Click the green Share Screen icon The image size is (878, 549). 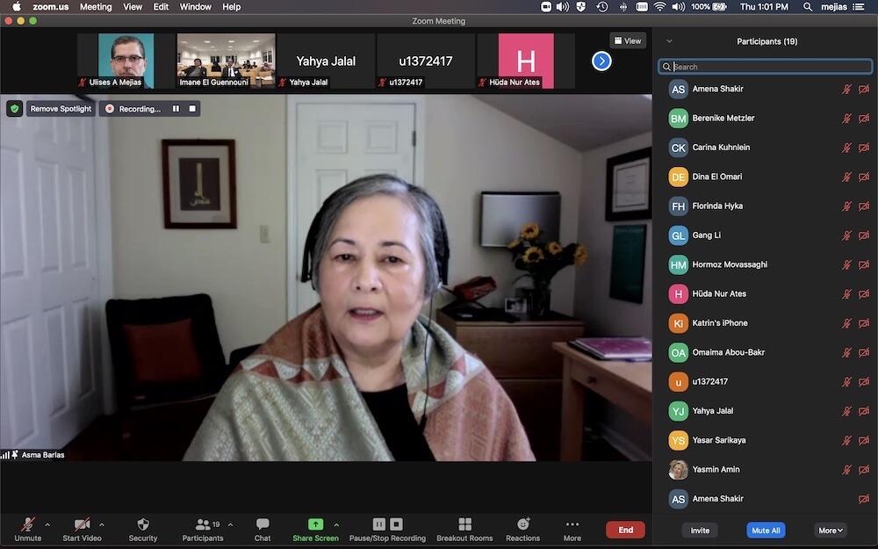[315, 524]
